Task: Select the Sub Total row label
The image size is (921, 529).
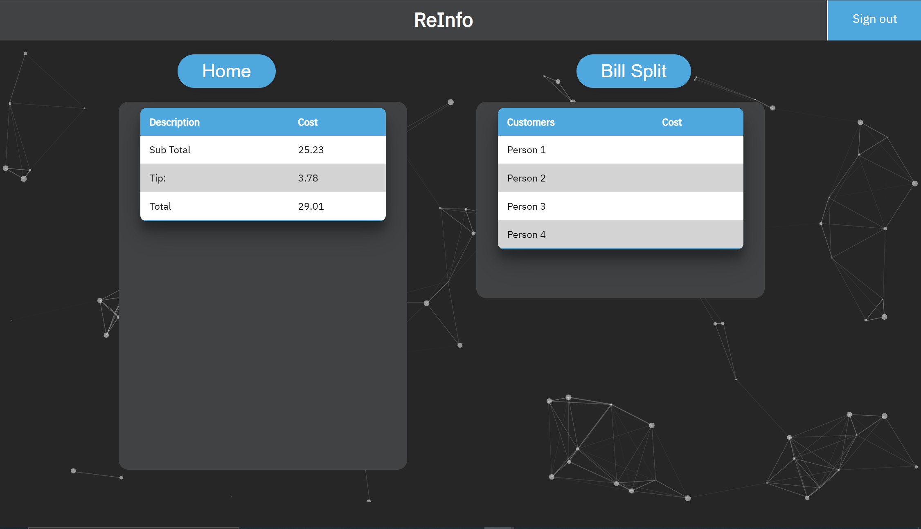Action: pos(170,150)
